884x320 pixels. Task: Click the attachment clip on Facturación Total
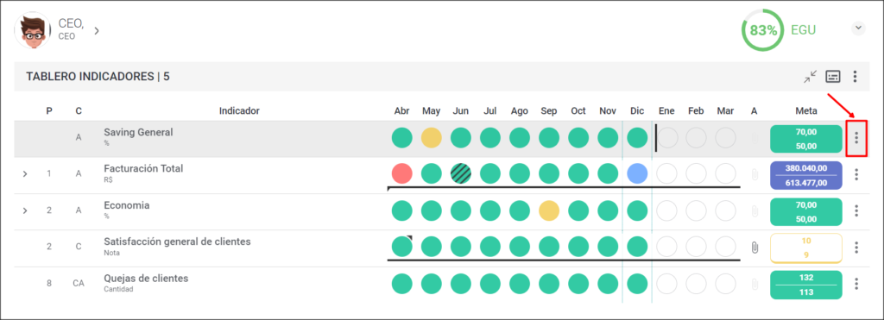pos(755,174)
